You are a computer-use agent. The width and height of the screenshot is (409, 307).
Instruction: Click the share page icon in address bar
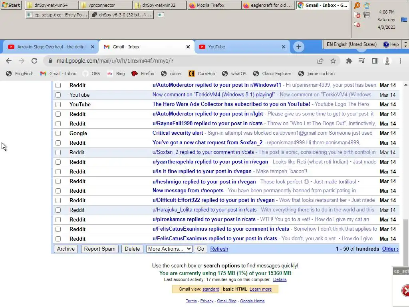click(x=320, y=61)
